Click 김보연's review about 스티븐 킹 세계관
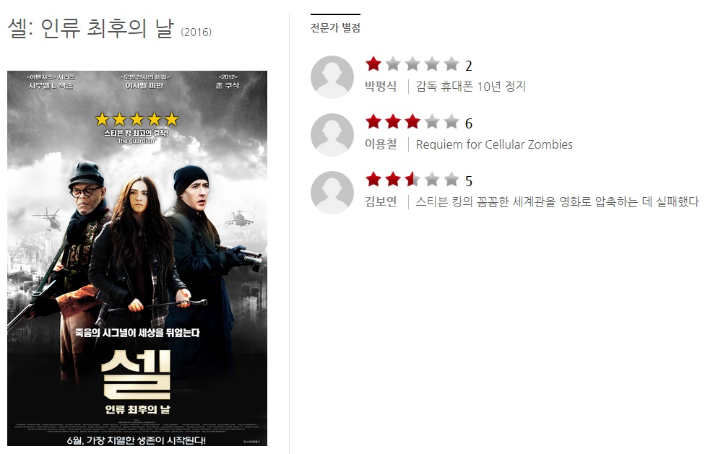Viewport: 713px width, 454px height. [x=557, y=201]
